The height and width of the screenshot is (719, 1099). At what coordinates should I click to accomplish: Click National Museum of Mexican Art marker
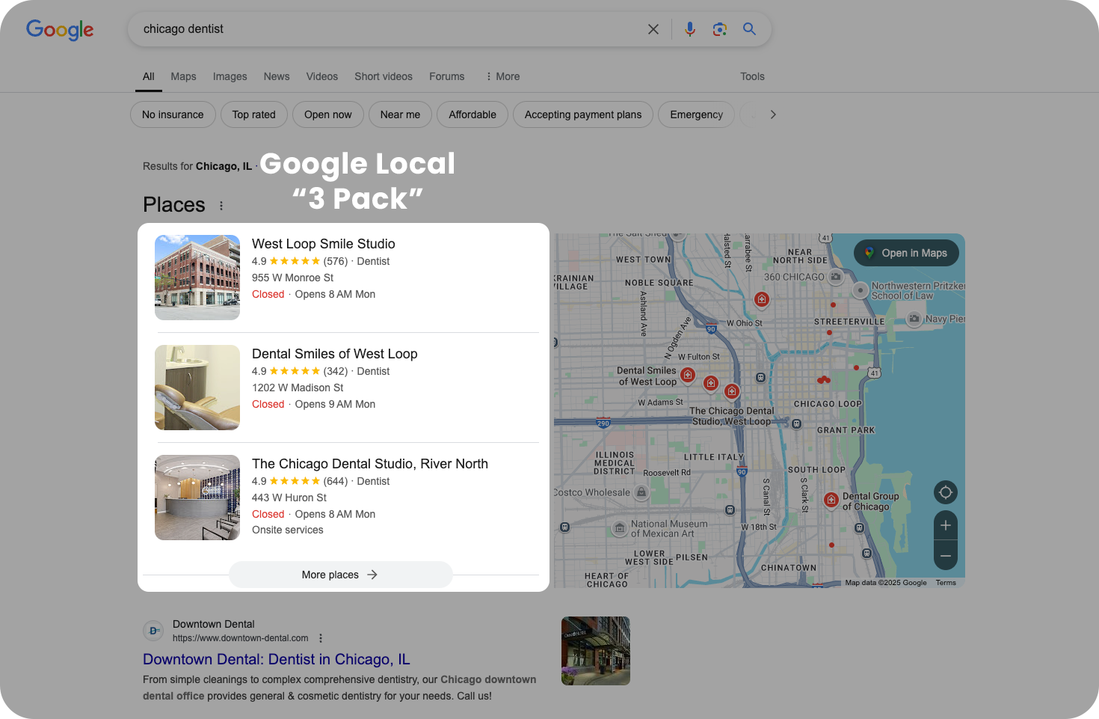620,529
